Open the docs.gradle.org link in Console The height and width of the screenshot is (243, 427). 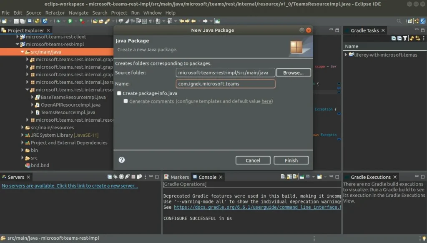(257, 207)
